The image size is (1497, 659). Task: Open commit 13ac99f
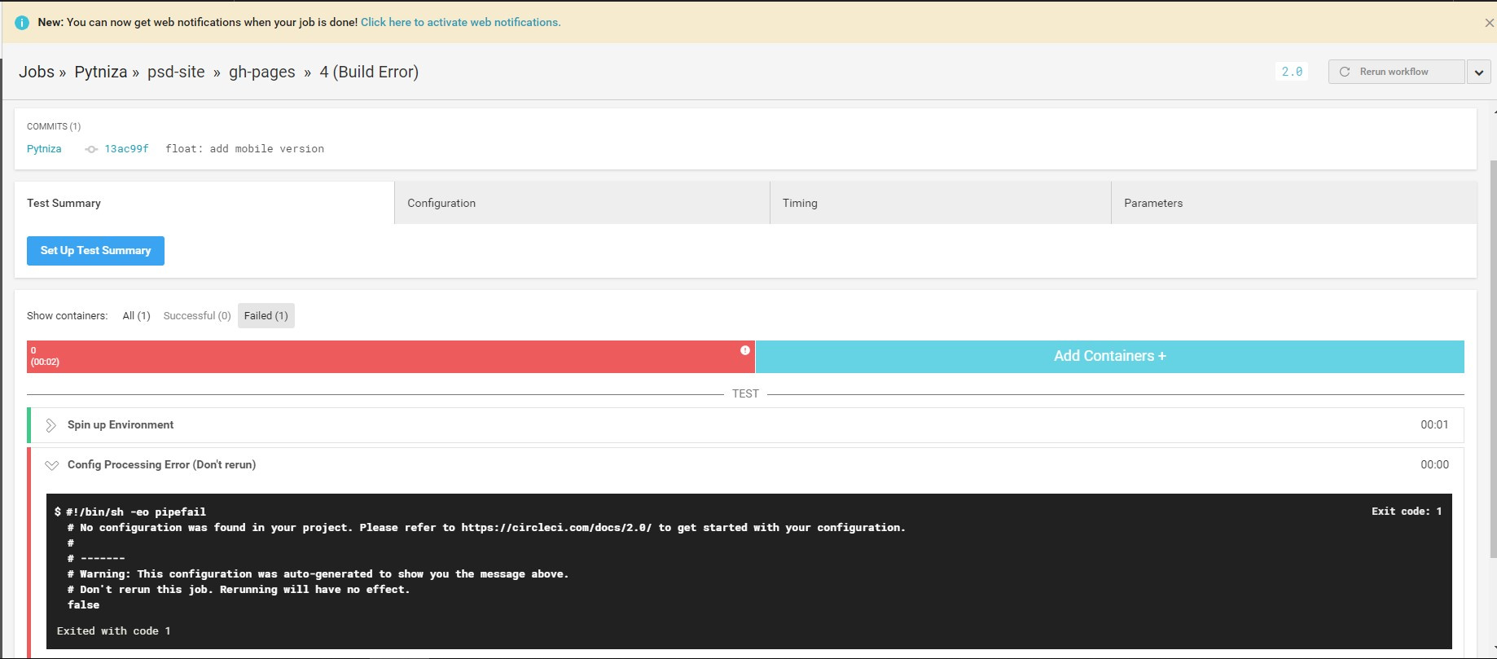click(126, 149)
